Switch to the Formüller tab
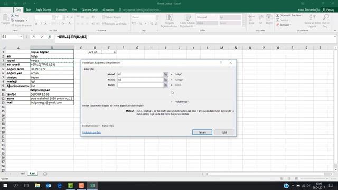This screenshot has height=190, width=338. click(62, 9)
